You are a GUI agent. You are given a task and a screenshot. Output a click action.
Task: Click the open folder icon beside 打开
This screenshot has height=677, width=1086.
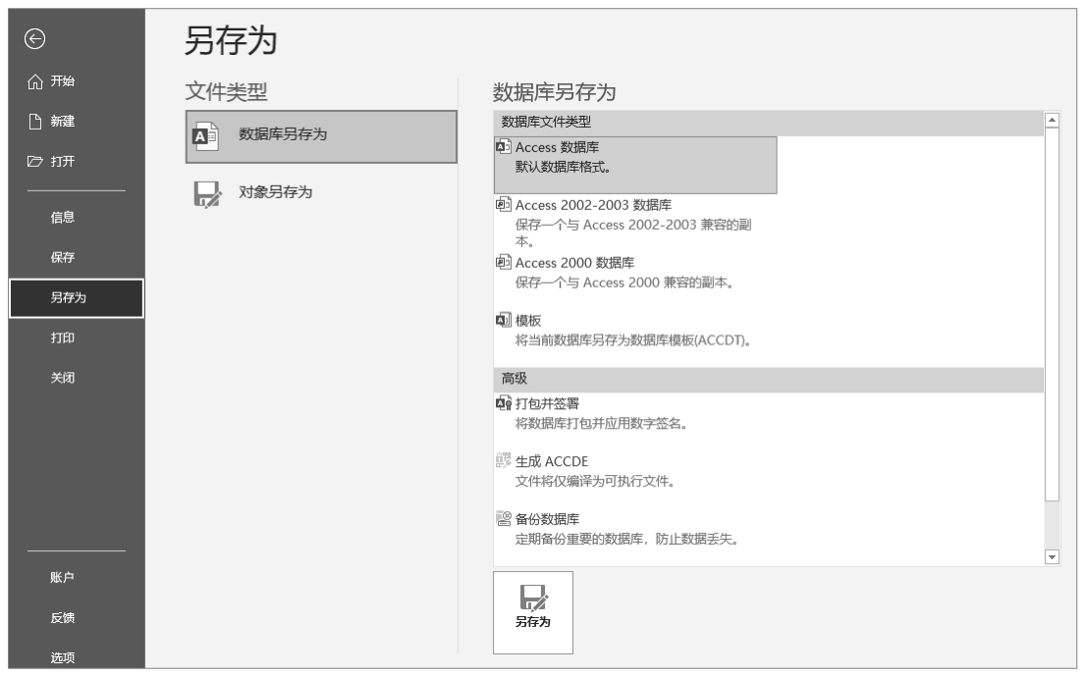pos(34,161)
